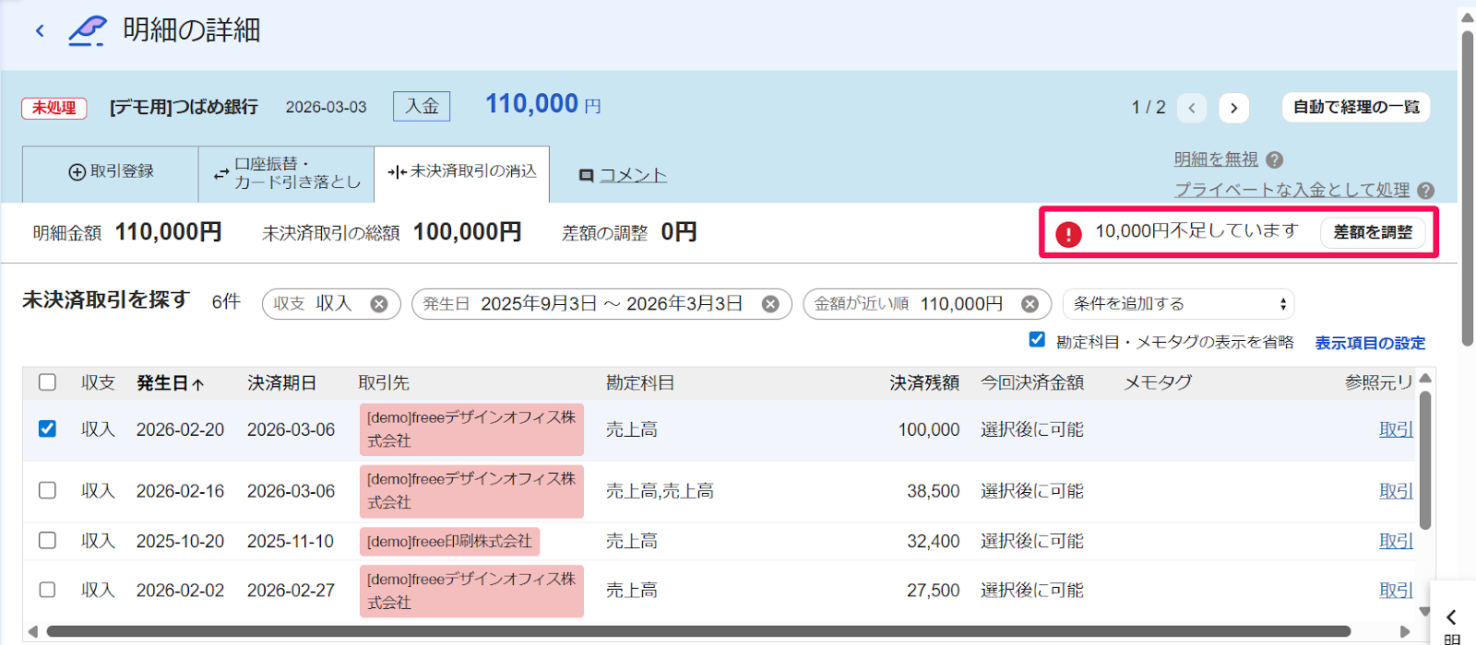Image resolution: width=1476 pixels, height=645 pixels.
Task: Open help icon beside プライベートな入金として処理
Action: (1425, 191)
